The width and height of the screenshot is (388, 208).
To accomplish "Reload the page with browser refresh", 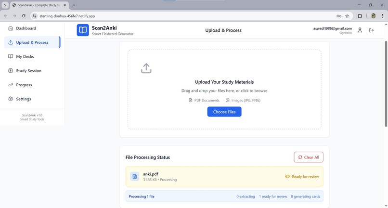I will pyautogui.click(x=24, y=16).
